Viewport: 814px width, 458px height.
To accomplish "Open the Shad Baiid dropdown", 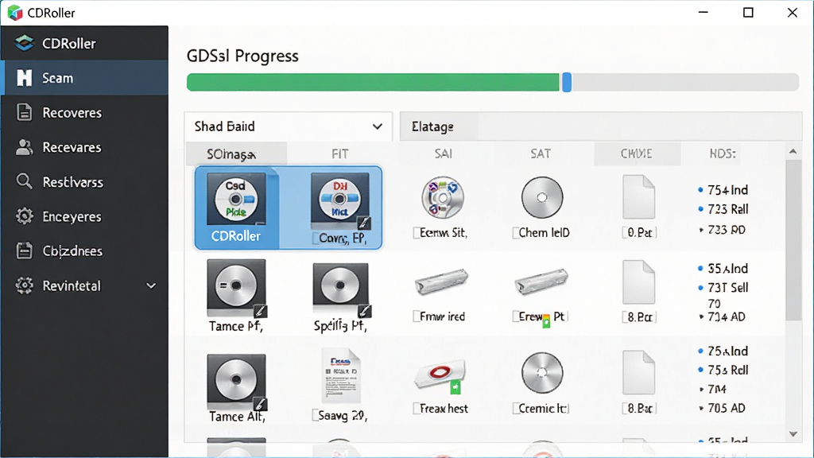I will point(288,126).
